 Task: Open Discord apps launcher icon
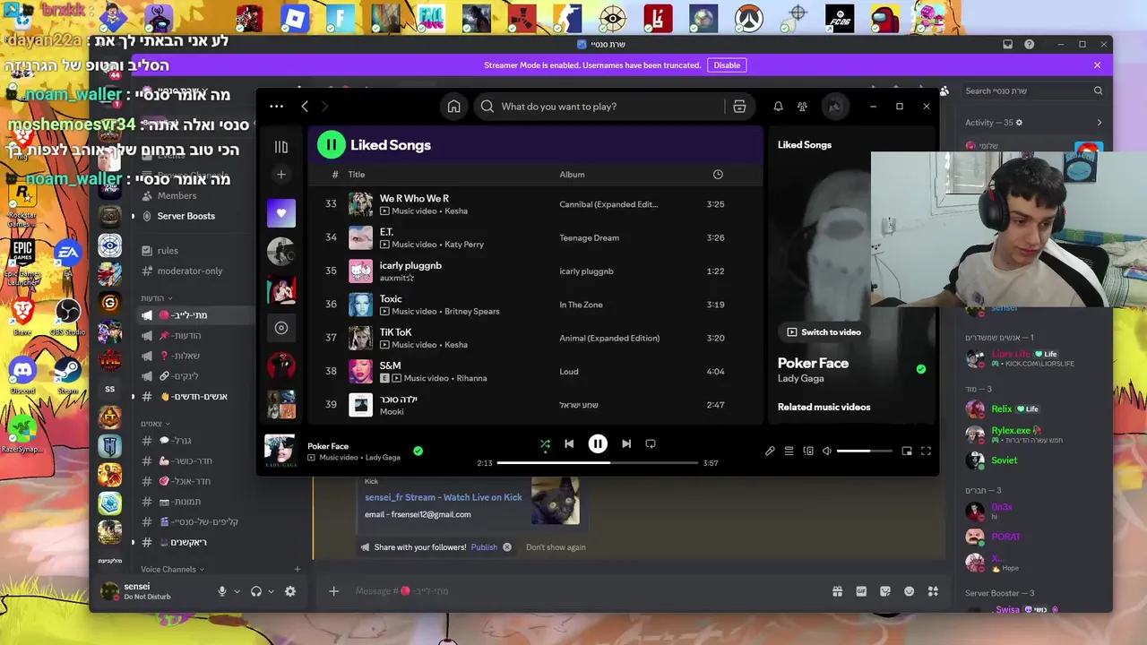(933, 591)
